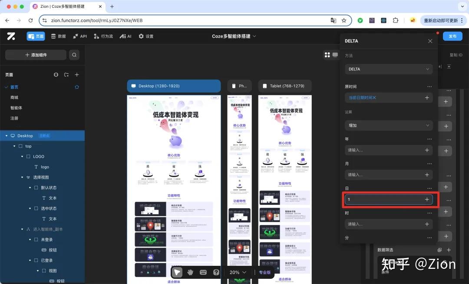This screenshot has height=284, width=469.
Task: Select the Tablet (768-1279) breakpoint
Action: (284, 86)
